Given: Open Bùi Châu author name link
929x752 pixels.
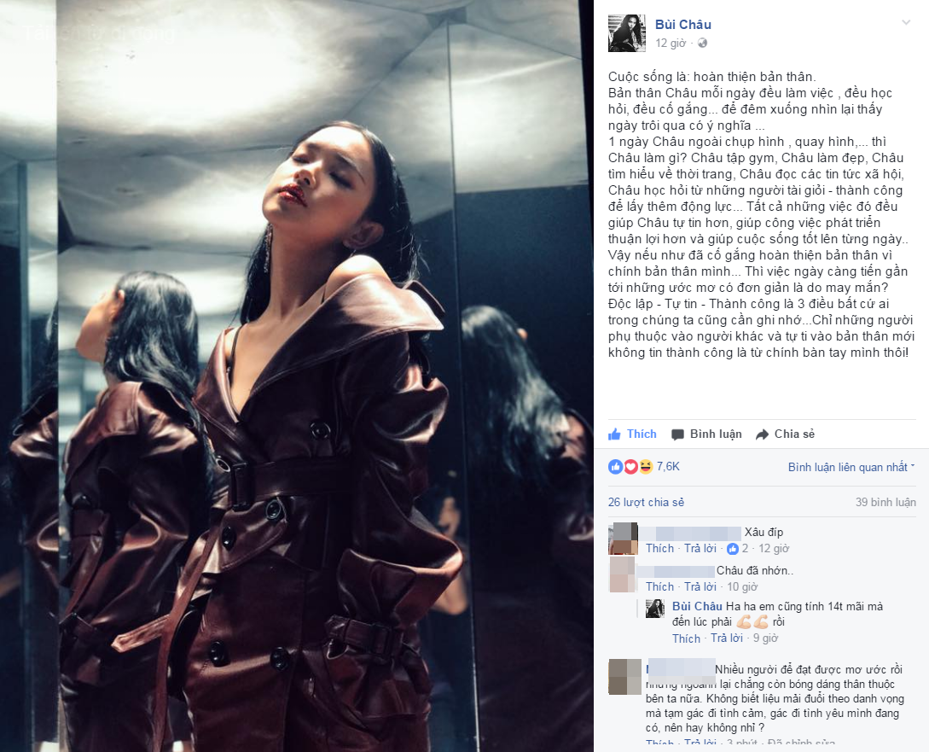Looking at the screenshot, I should [x=683, y=24].
